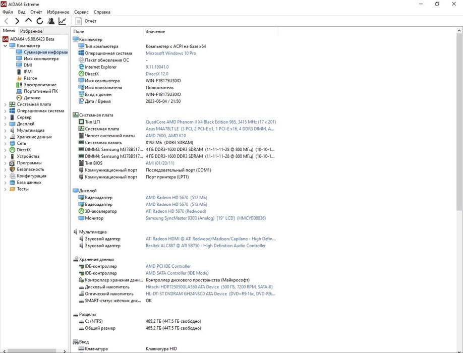The height and width of the screenshot is (353, 463).
Task: Click the vertical scrollbar thumb of details pane
Action: coord(459,122)
